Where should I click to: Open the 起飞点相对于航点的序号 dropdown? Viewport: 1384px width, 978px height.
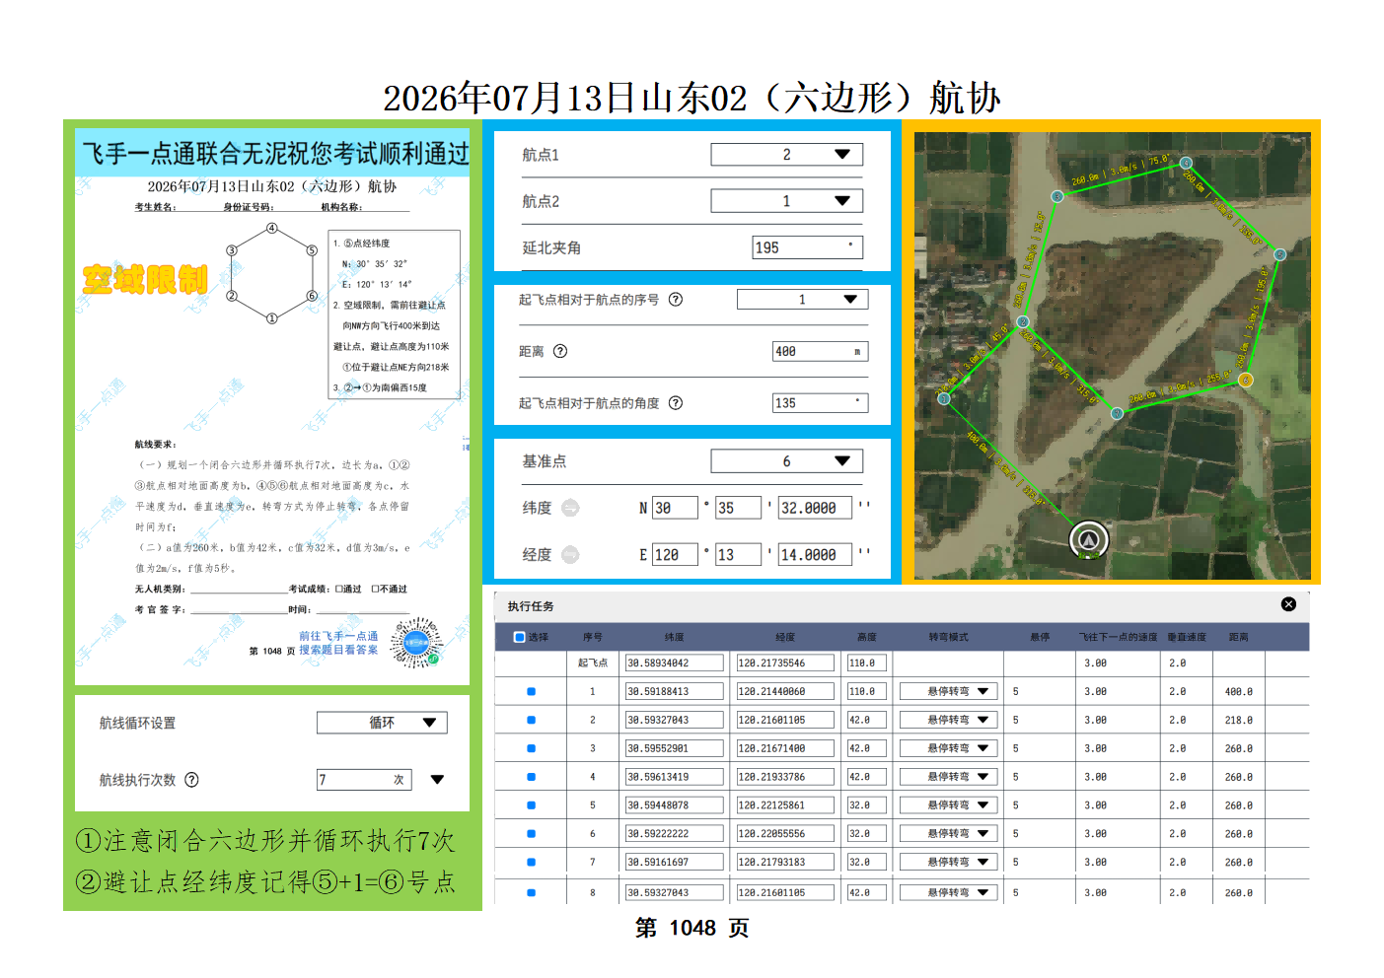[x=803, y=300]
